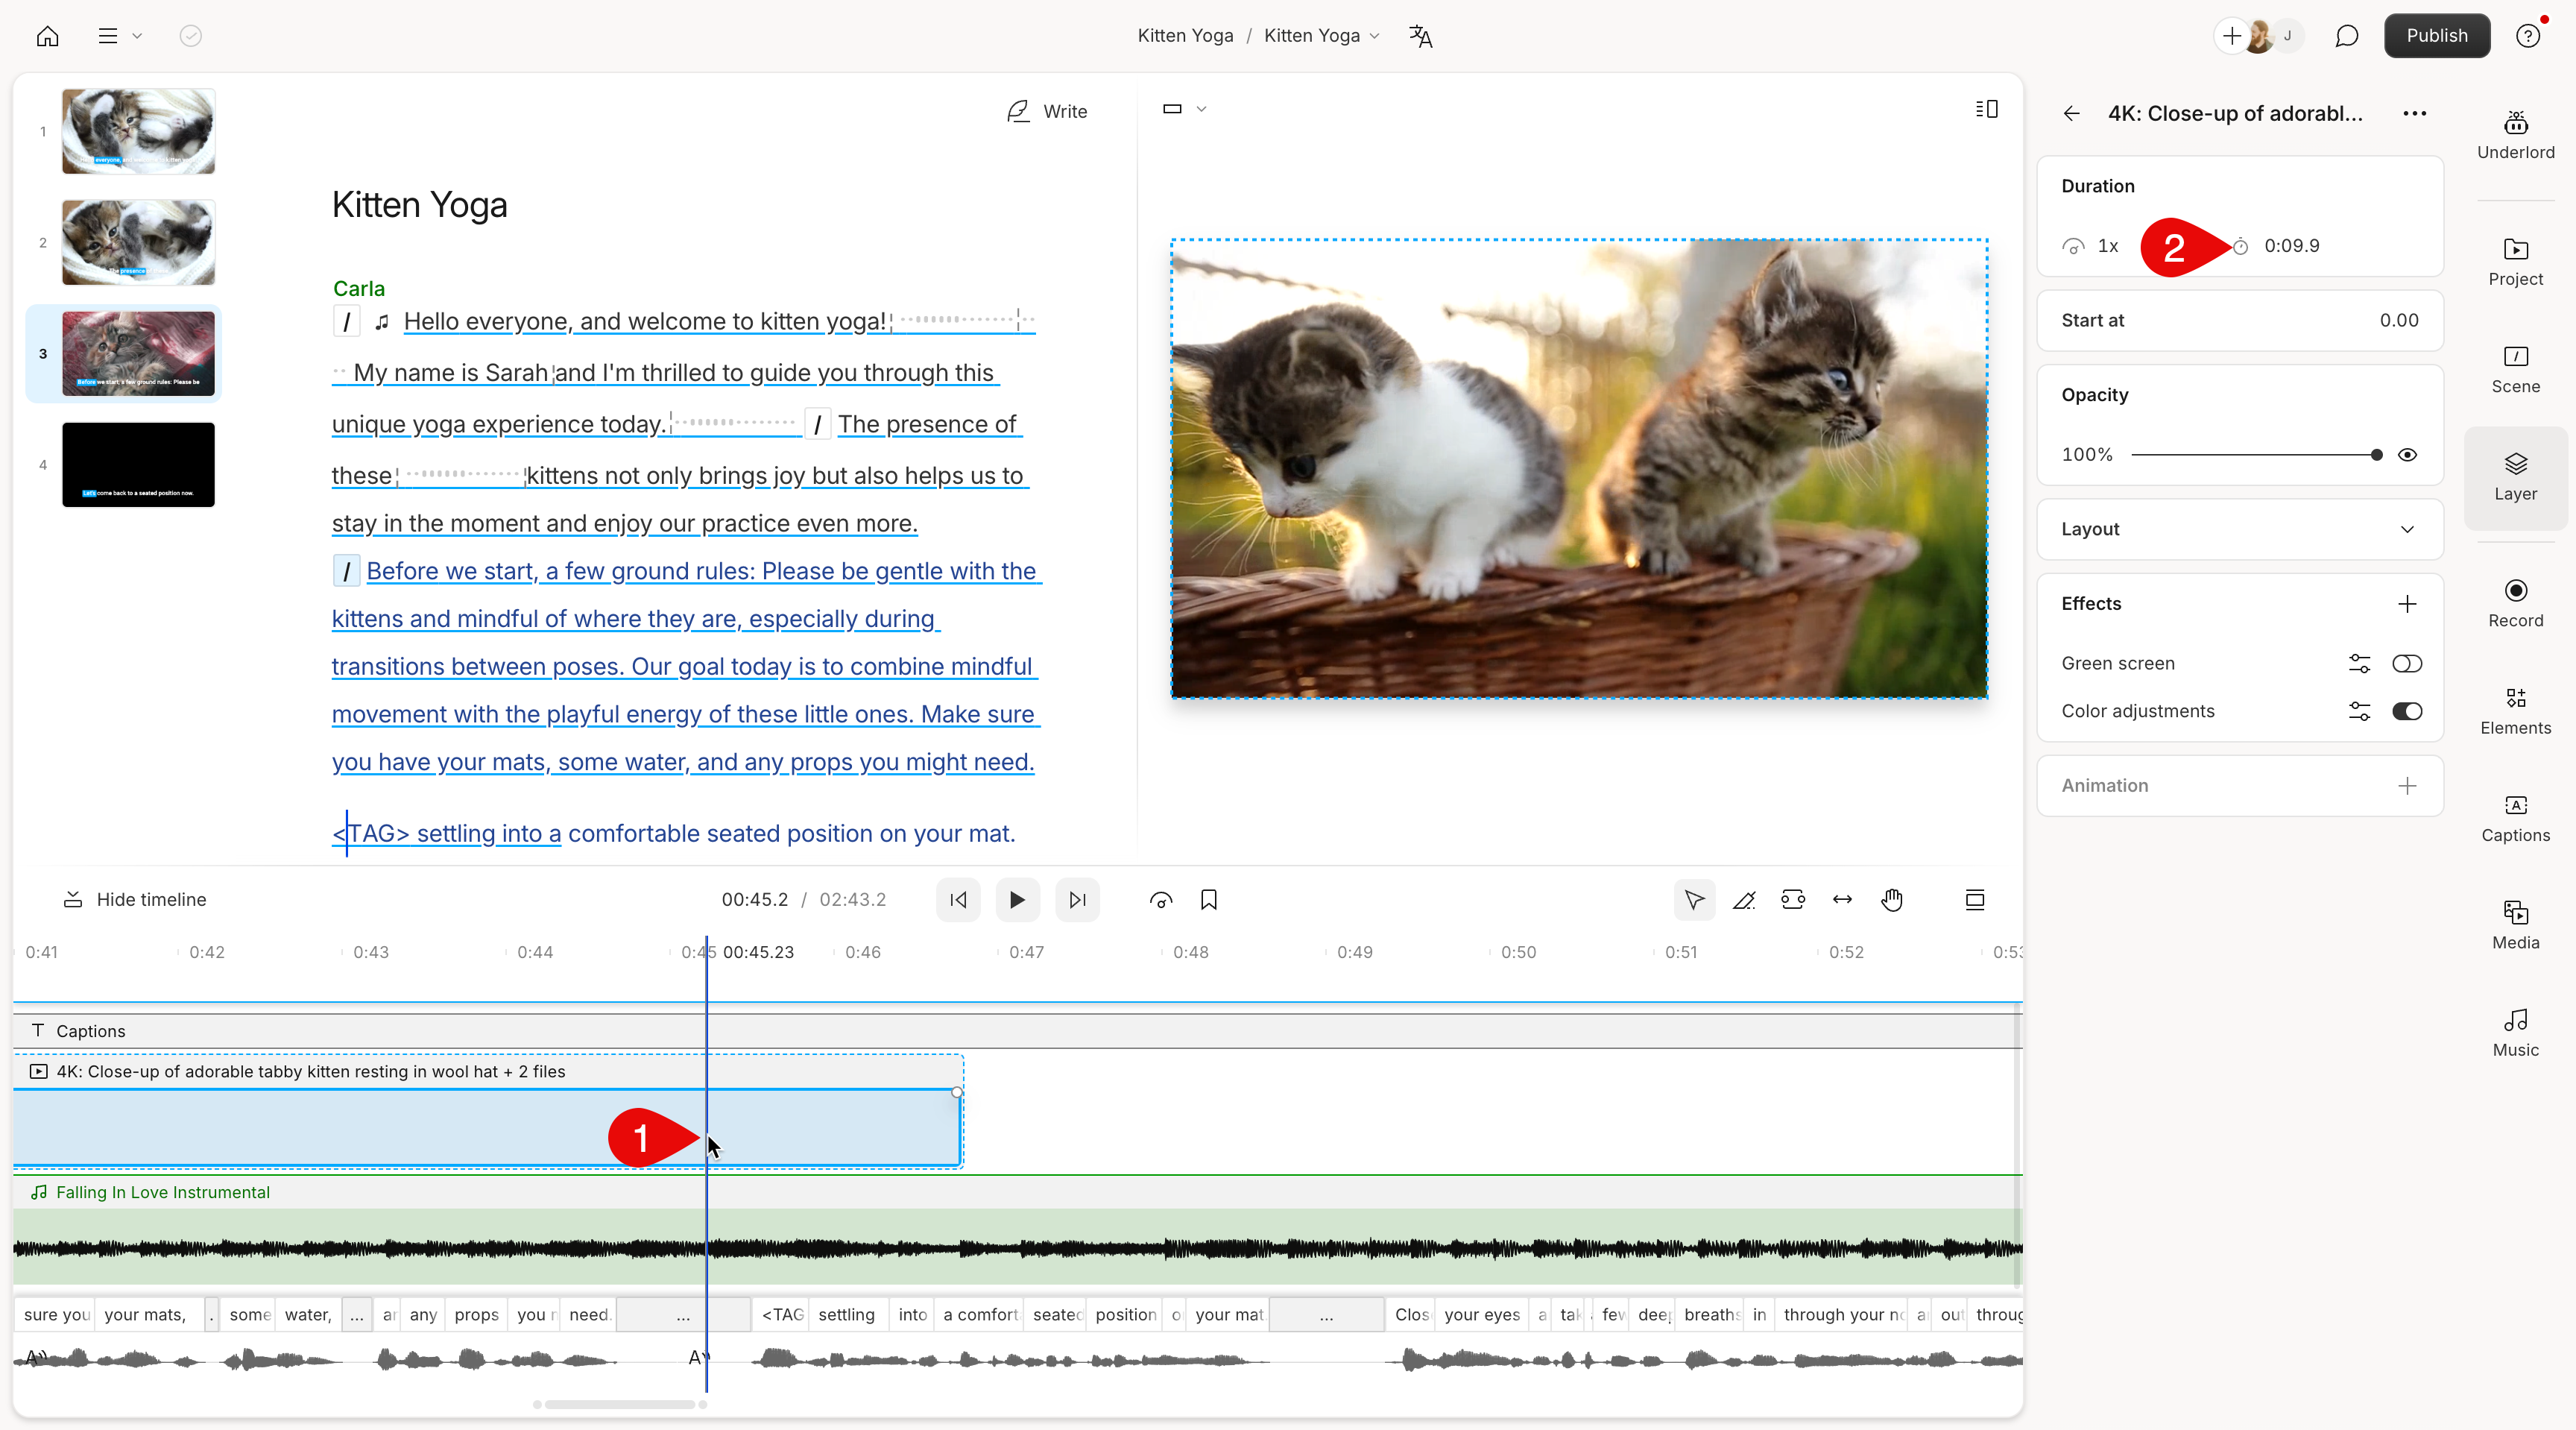This screenshot has width=2576, height=1430.
Task: Adjust the Opacity slider handle
Action: click(x=2376, y=455)
